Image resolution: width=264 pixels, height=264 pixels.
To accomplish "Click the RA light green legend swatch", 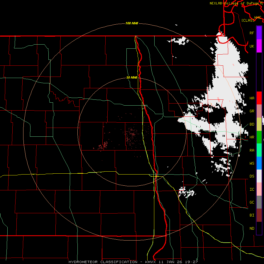I will point(259,150).
